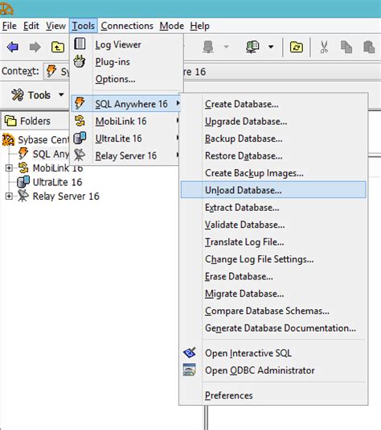381x430 pixels.
Task: Open the Connections menu
Action: click(127, 26)
